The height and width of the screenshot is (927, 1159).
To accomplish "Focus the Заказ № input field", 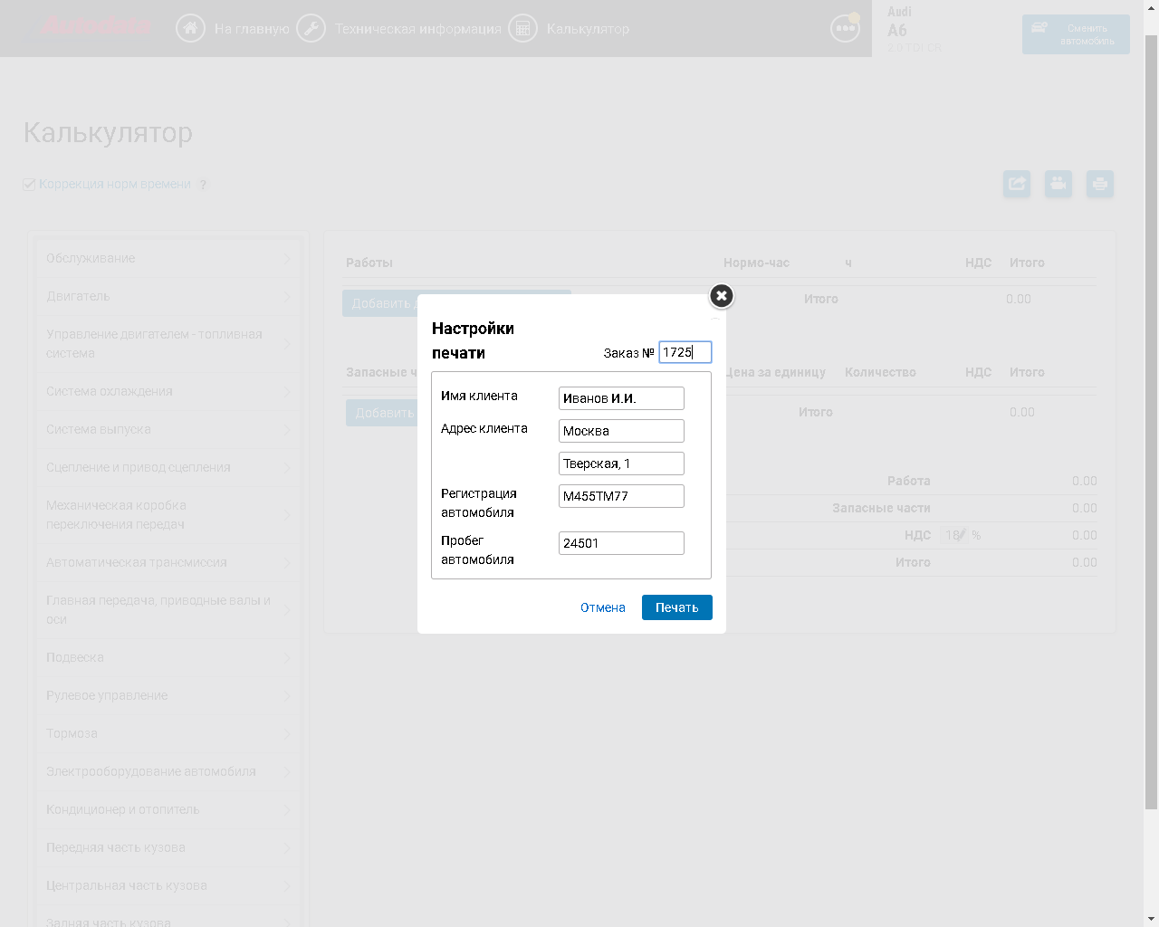I will coord(685,352).
